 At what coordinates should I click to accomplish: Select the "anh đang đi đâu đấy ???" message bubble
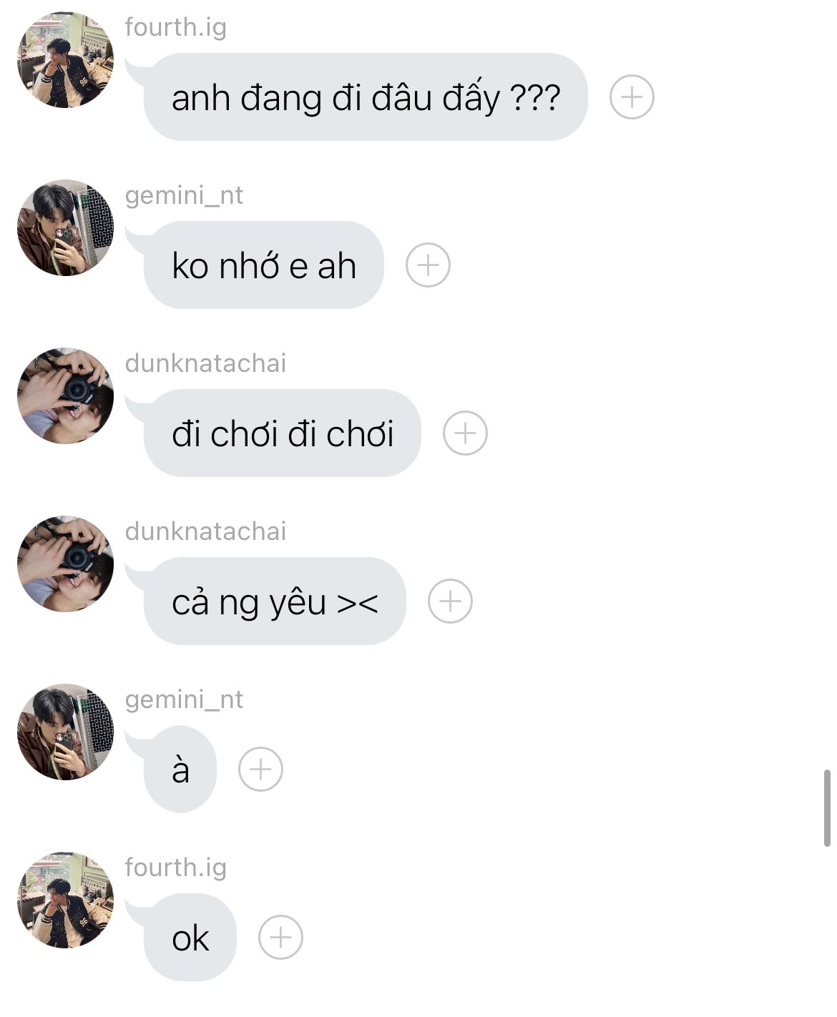(x=365, y=97)
